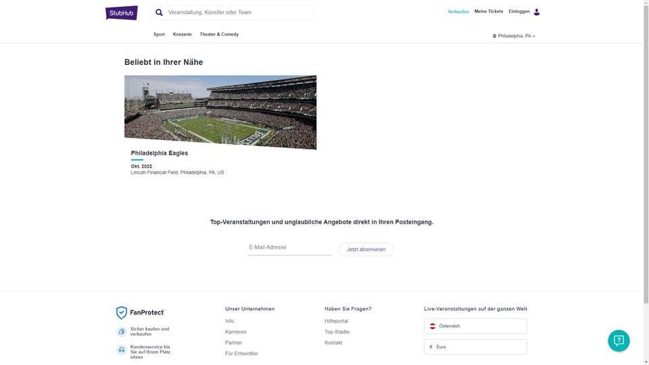Click the location pin icon
This screenshot has width=649, height=365.
click(494, 36)
